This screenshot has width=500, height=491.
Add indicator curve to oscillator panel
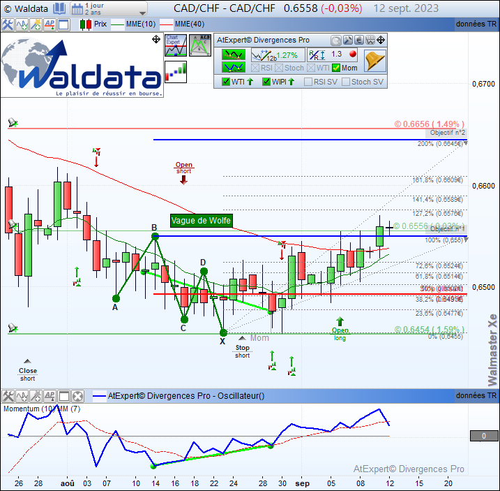pyautogui.click(x=22, y=397)
